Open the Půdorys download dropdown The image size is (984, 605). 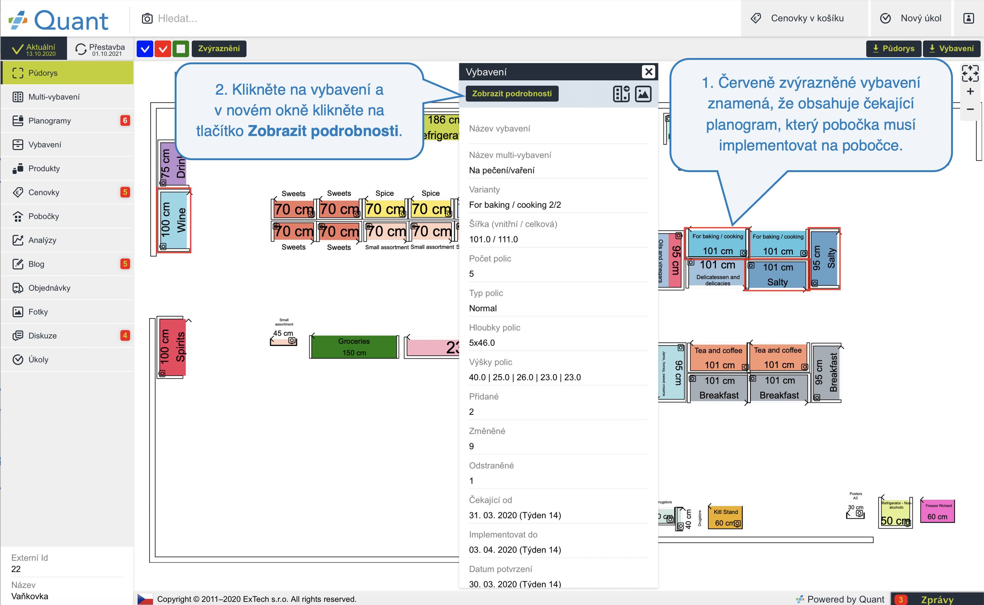[893, 49]
